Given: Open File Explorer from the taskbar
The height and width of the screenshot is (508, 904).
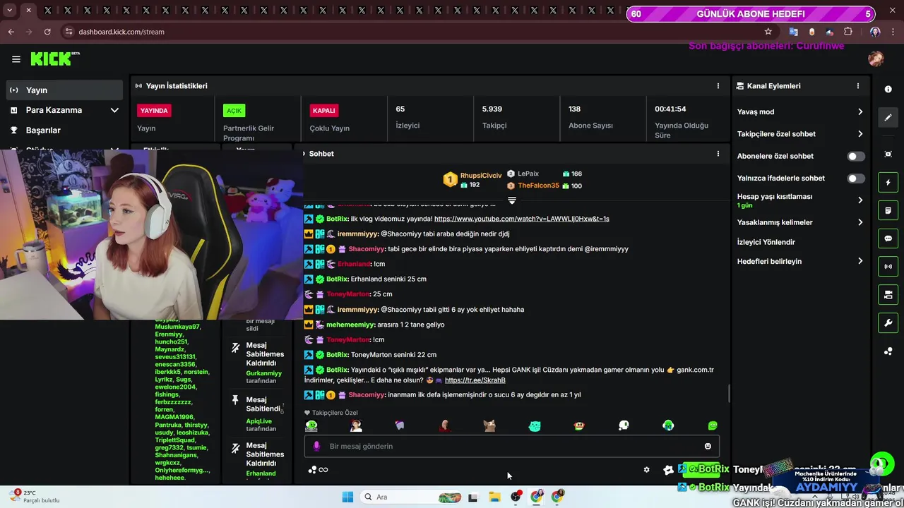Looking at the screenshot, I should tap(494, 497).
